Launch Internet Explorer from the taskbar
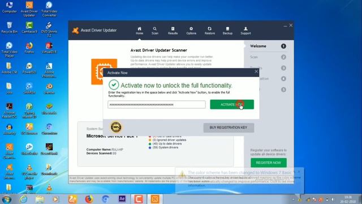The image size is (362, 204). [23, 199]
